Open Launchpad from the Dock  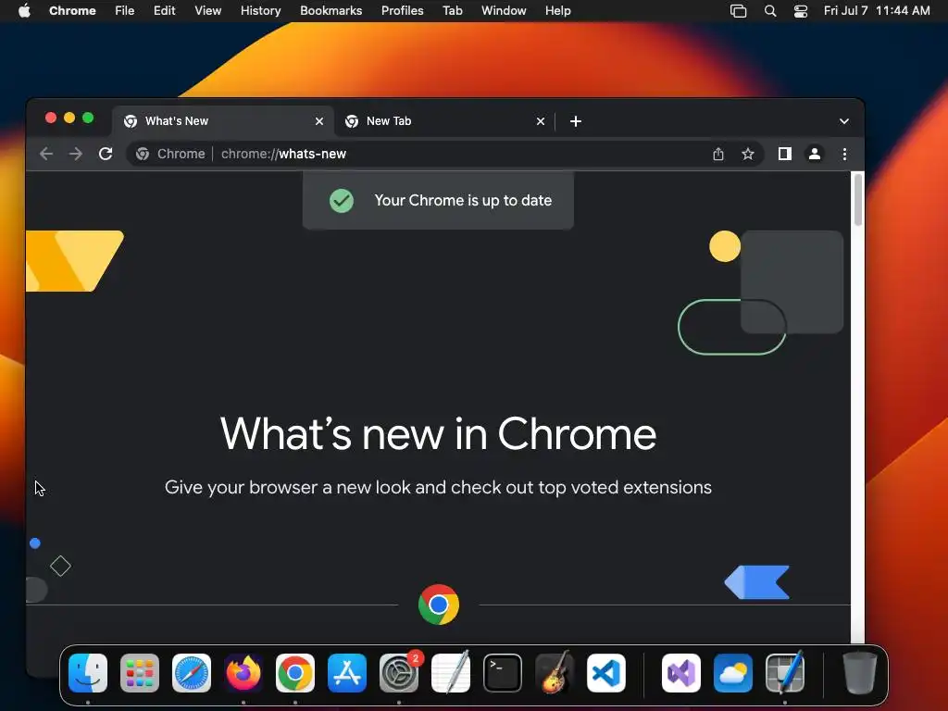[x=140, y=673]
